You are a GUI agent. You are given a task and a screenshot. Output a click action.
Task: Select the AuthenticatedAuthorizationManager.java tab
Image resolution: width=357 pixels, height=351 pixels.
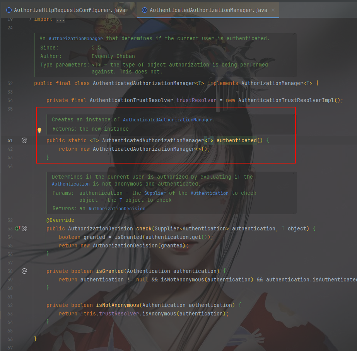(208, 10)
